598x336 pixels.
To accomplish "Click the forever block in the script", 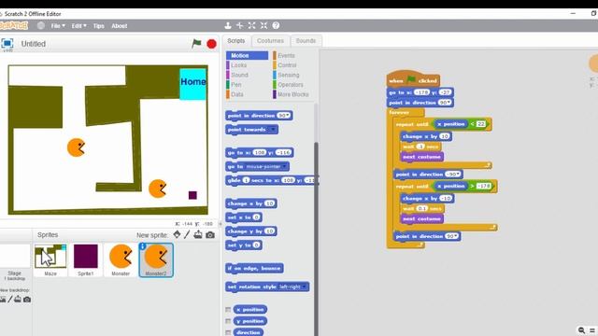I will coord(399,112).
